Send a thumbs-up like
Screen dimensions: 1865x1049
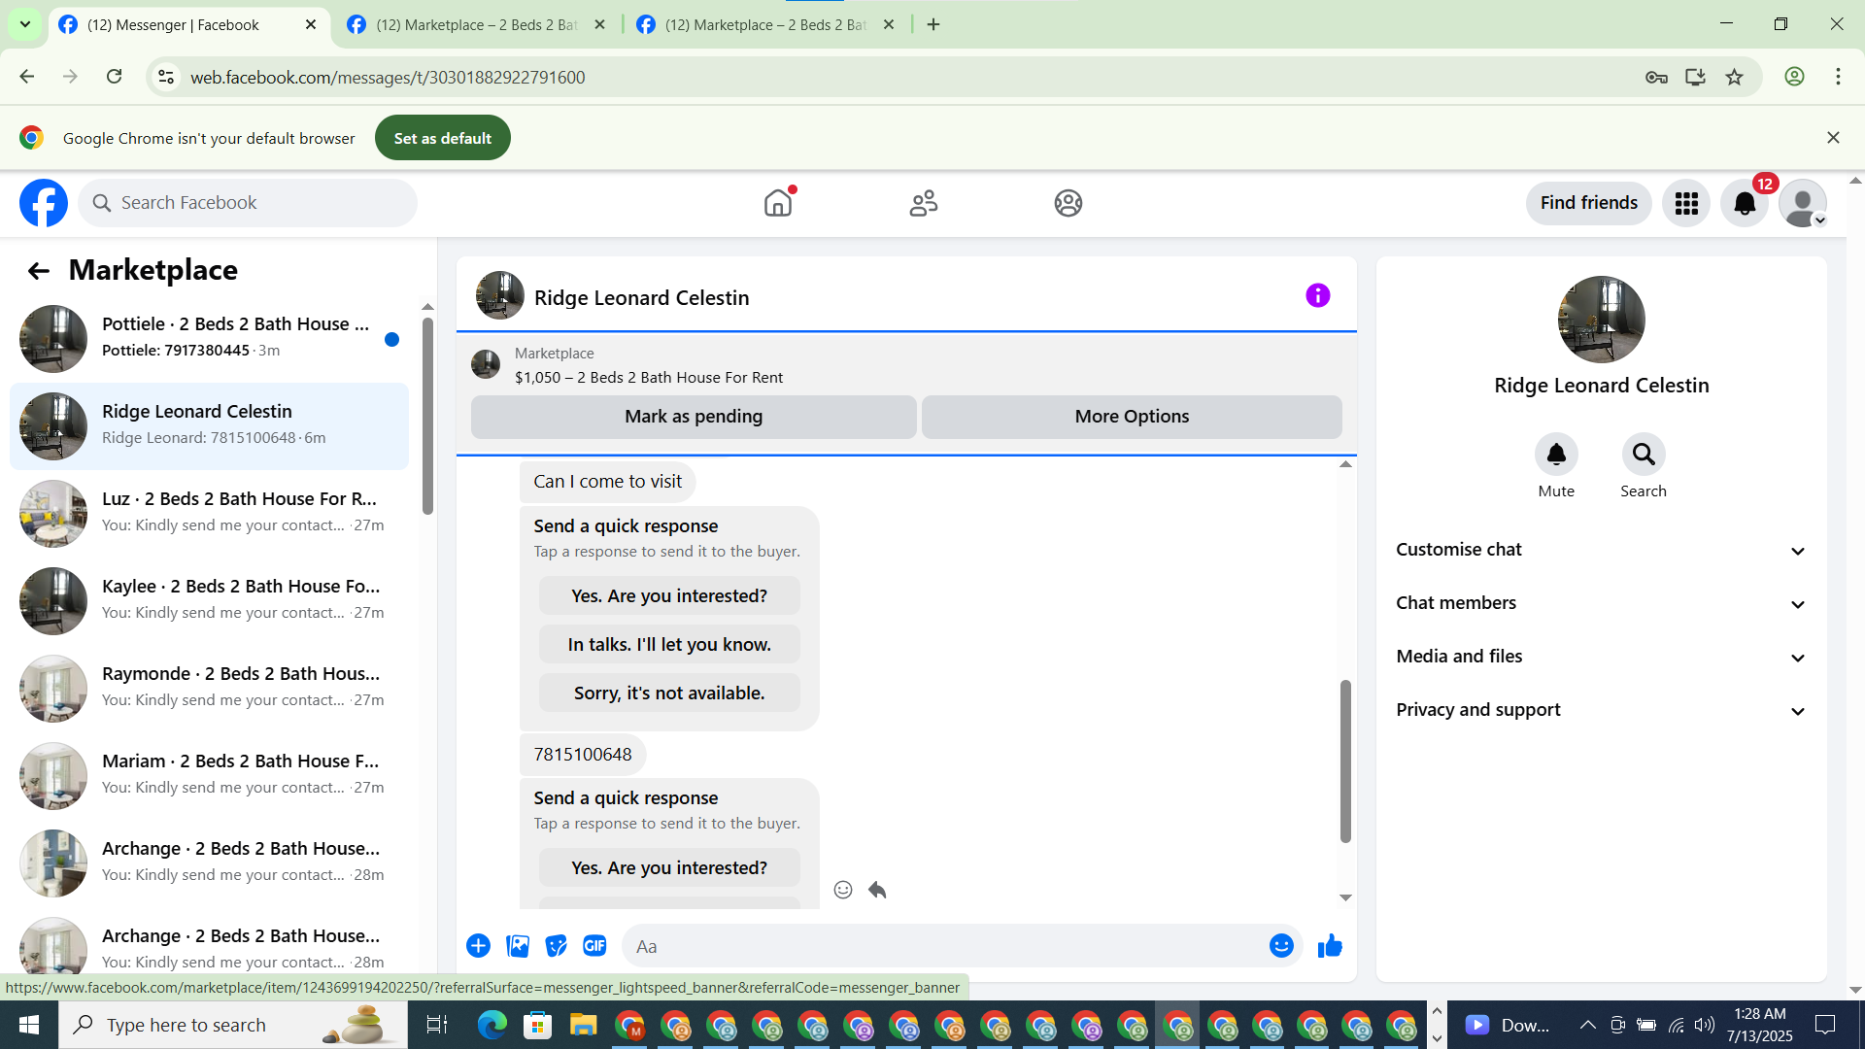pyautogui.click(x=1330, y=945)
